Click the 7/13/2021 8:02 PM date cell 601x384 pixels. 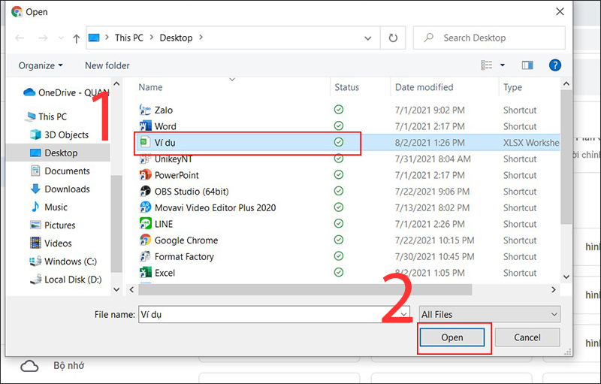(x=433, y=207)
